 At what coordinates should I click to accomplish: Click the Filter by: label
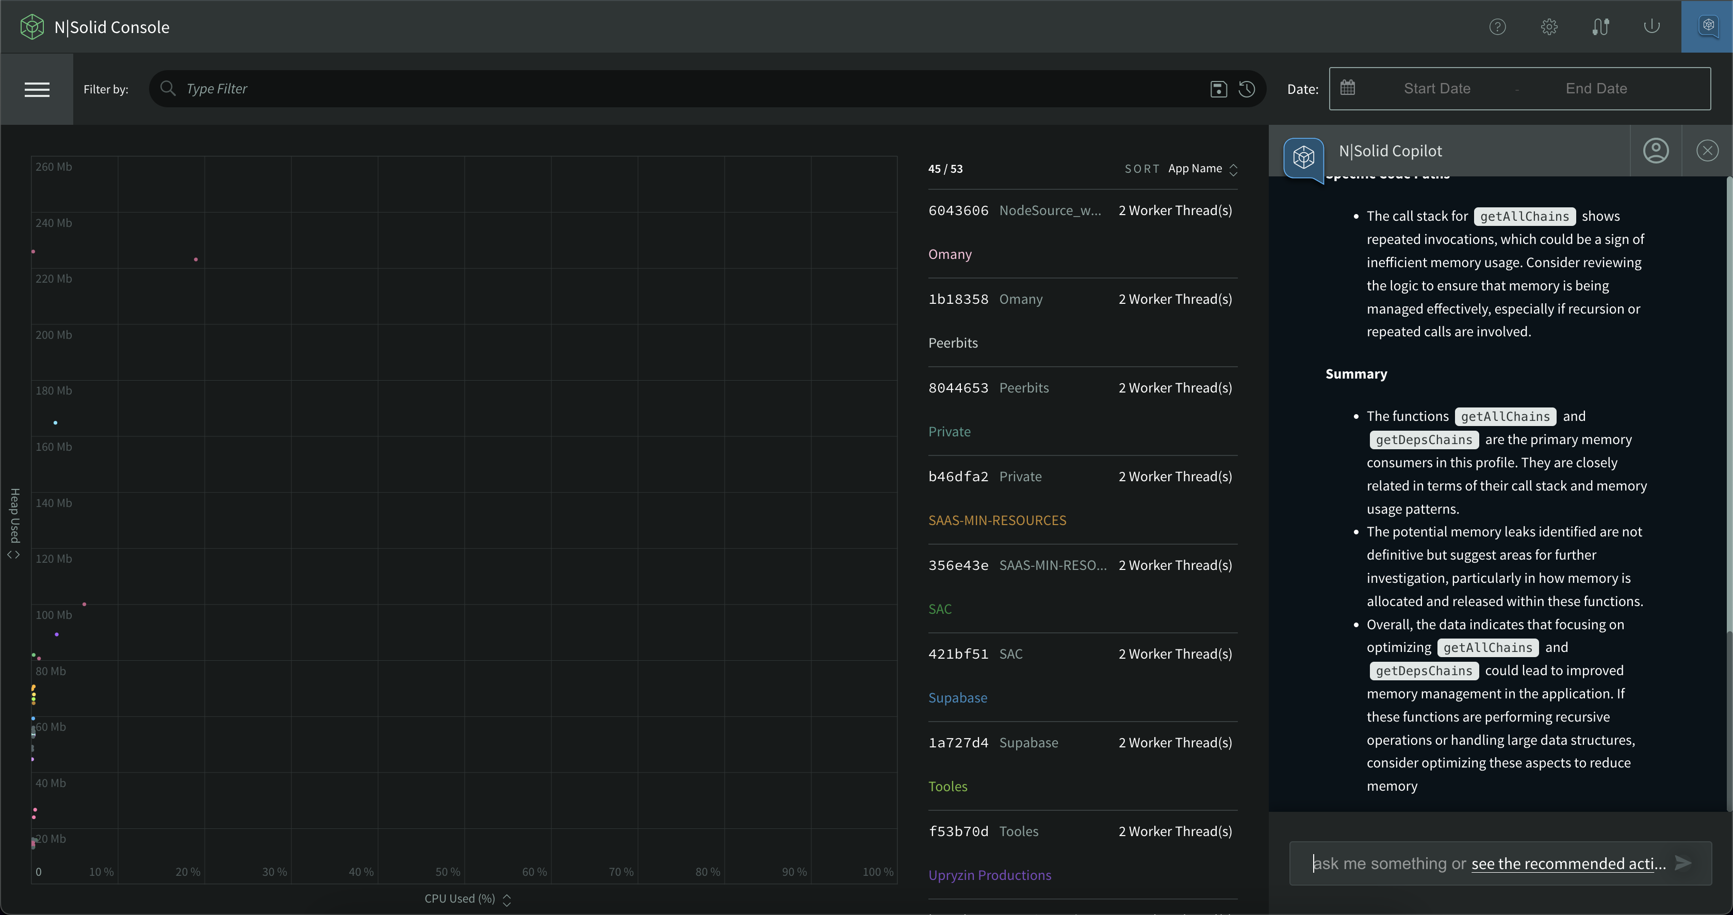coord(106,89)
